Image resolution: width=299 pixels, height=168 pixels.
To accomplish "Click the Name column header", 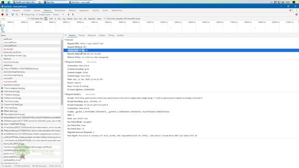I will 31,35.
